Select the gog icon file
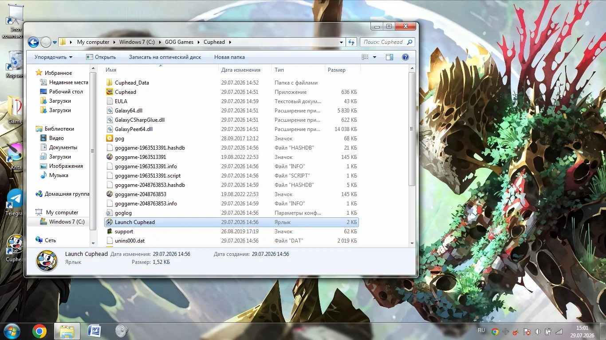This screenshot has width=606, height=340. (x=110, y=139)
